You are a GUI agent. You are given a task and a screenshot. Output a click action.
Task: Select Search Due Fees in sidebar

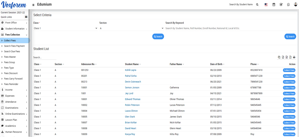[12, 52]
